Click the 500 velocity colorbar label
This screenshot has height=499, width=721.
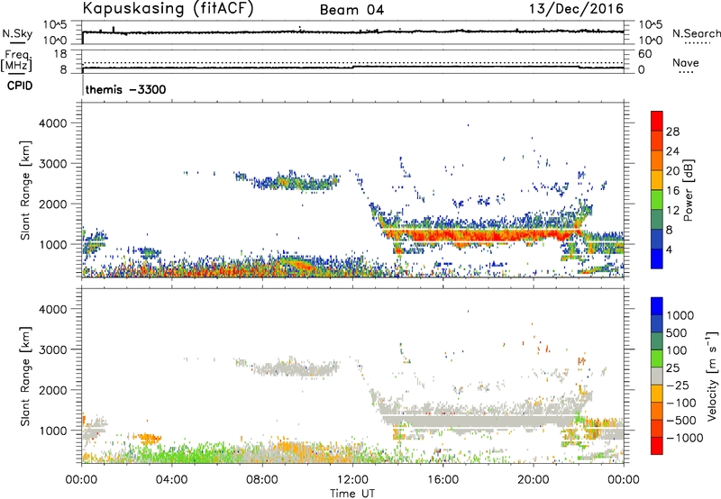tap(677, 333)
